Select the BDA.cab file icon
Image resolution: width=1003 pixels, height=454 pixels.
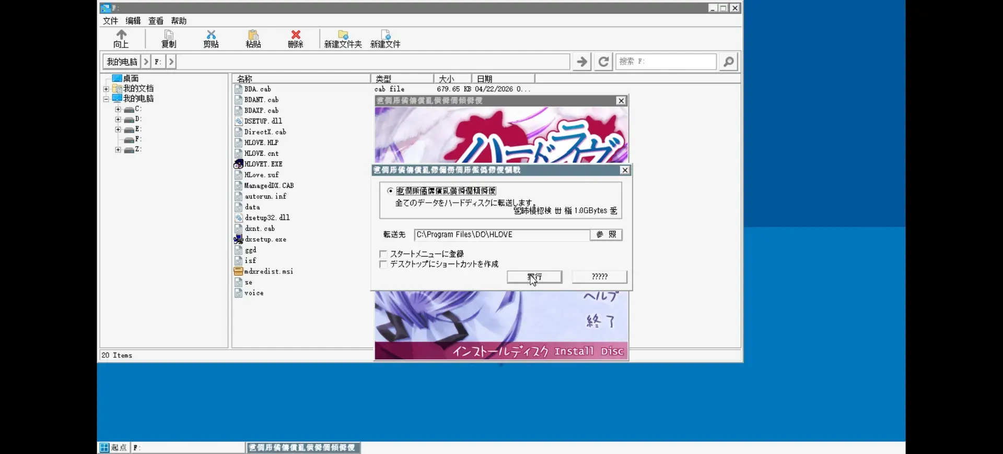click(238, 89)
